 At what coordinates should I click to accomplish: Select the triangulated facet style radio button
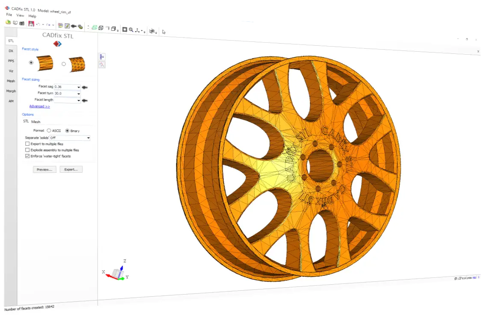tap(64, 64)
